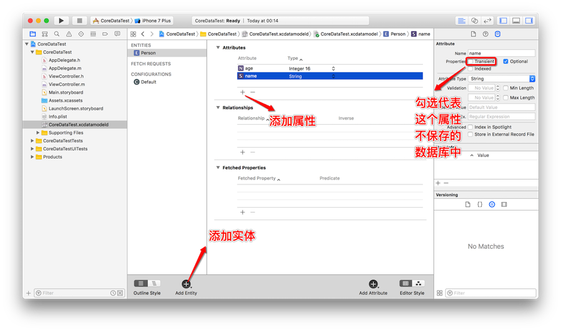Open the Find navigator magnifier icon
Viewport: 561px width, 331px height.
57,34
